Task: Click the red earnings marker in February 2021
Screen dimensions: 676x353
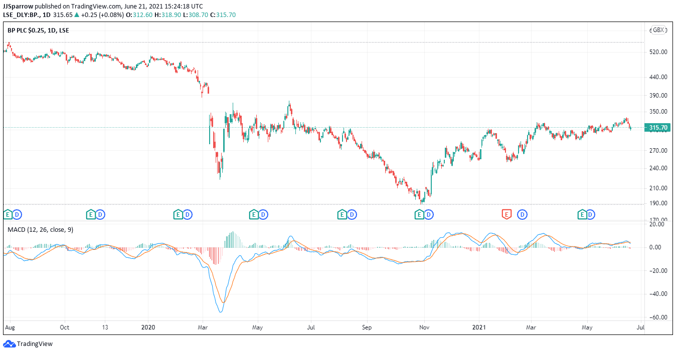Action: [506, 215]
